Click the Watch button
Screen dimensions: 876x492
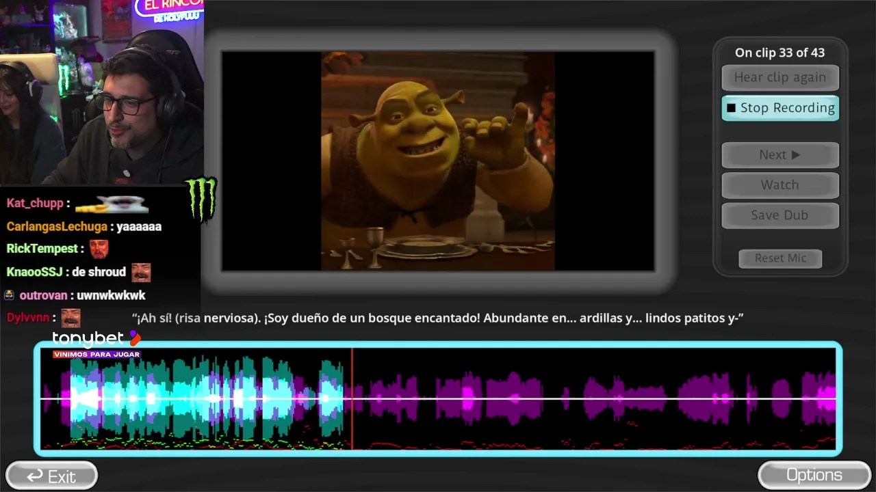coord(780,185)
